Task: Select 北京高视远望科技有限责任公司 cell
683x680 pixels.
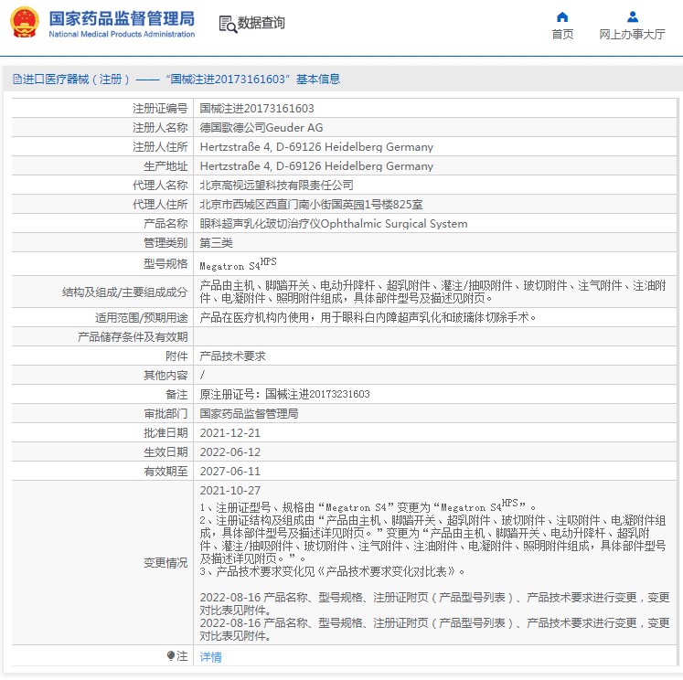Action: (x=277, y=185)
